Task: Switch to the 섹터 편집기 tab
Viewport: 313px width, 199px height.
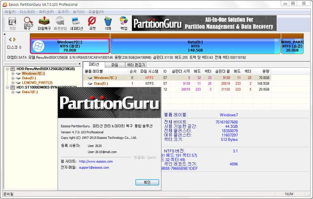Action: 136,65
